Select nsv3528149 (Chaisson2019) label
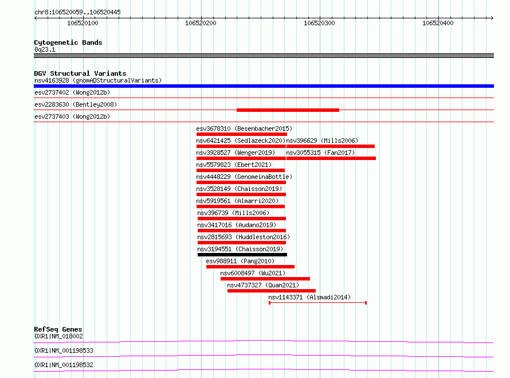 pos(239,189)
